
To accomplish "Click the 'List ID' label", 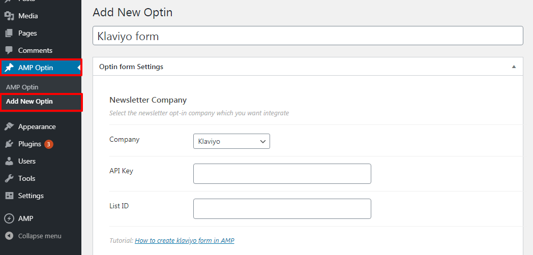I will click(119, 206).
